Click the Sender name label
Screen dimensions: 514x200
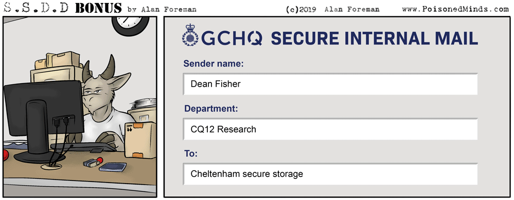(x=214, y=64)
